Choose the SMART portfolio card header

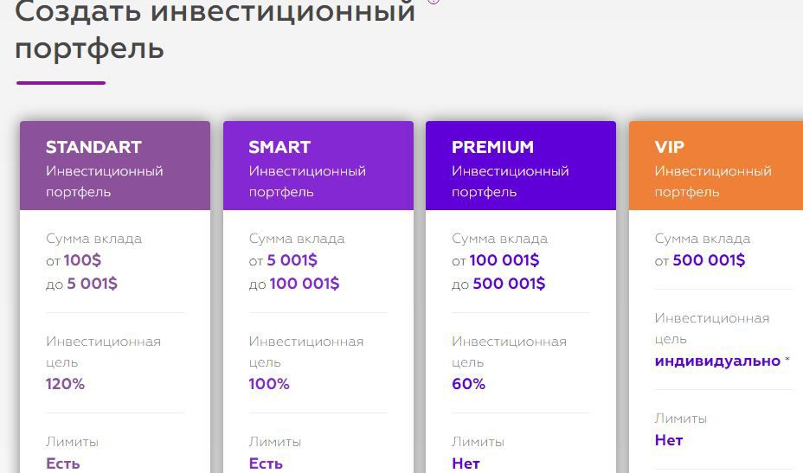(x=318, y=165)
